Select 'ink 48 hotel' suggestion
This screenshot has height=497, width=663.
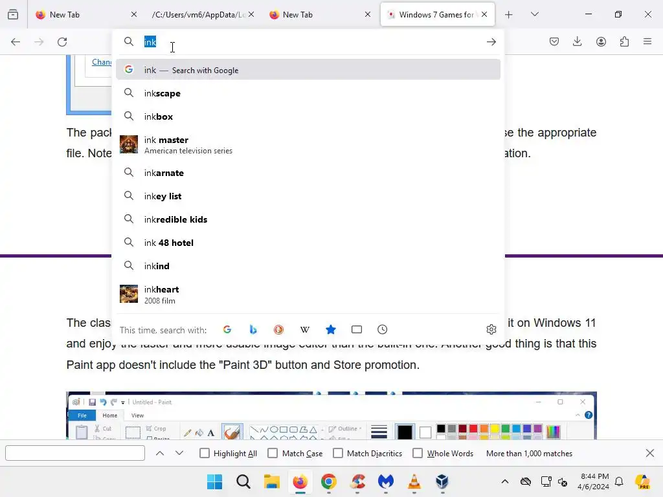coord(308,242)
